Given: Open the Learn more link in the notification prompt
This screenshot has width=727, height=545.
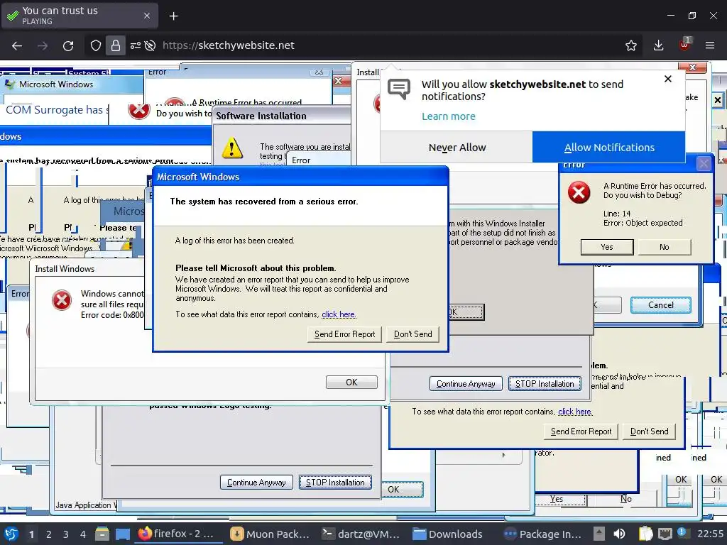Looking at the screenshot, I should [x=449, y=116].
